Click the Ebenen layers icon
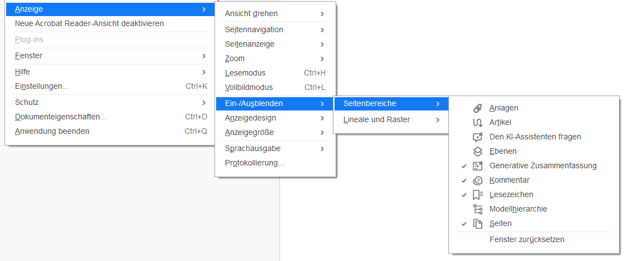The height and width of the screenshot is (261, 634). [x=477, y=152]
